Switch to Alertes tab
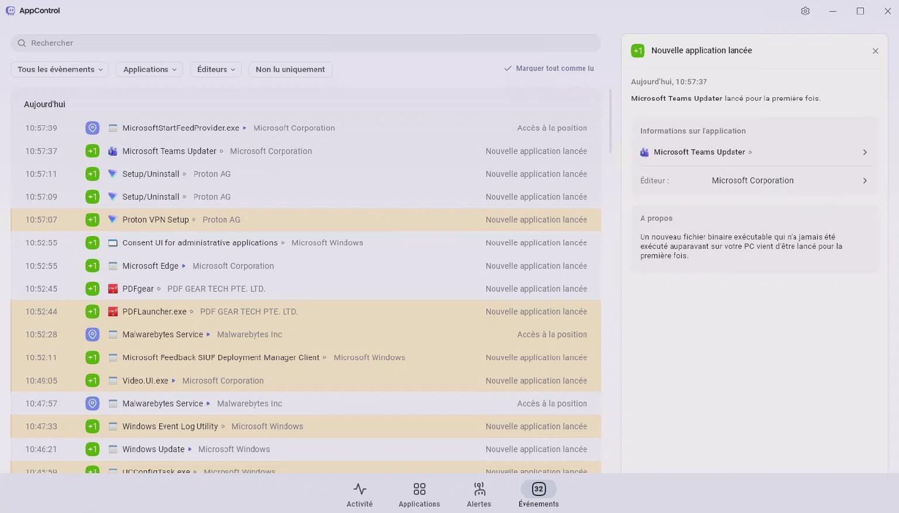The image size is (899, 513). (x=479, y=495)
